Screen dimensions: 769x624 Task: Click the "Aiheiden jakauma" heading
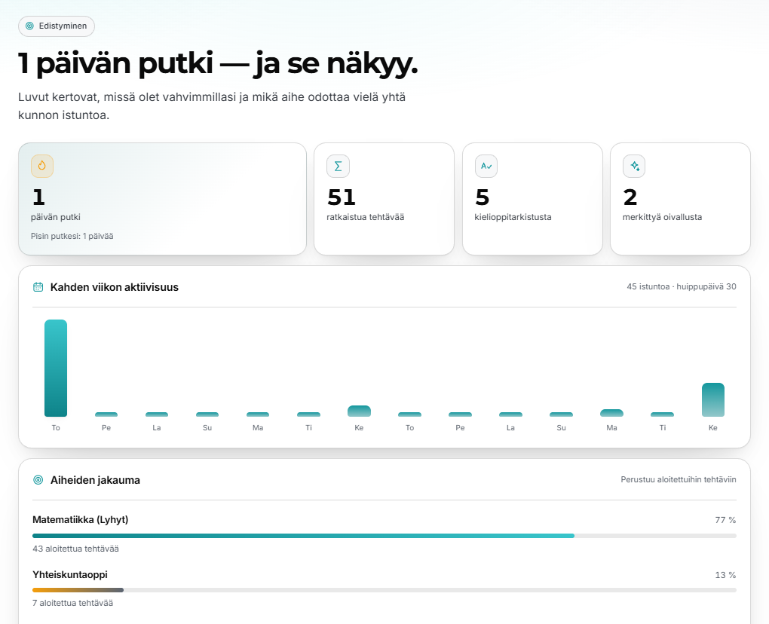pyautogui.click(x=95, y=480)
